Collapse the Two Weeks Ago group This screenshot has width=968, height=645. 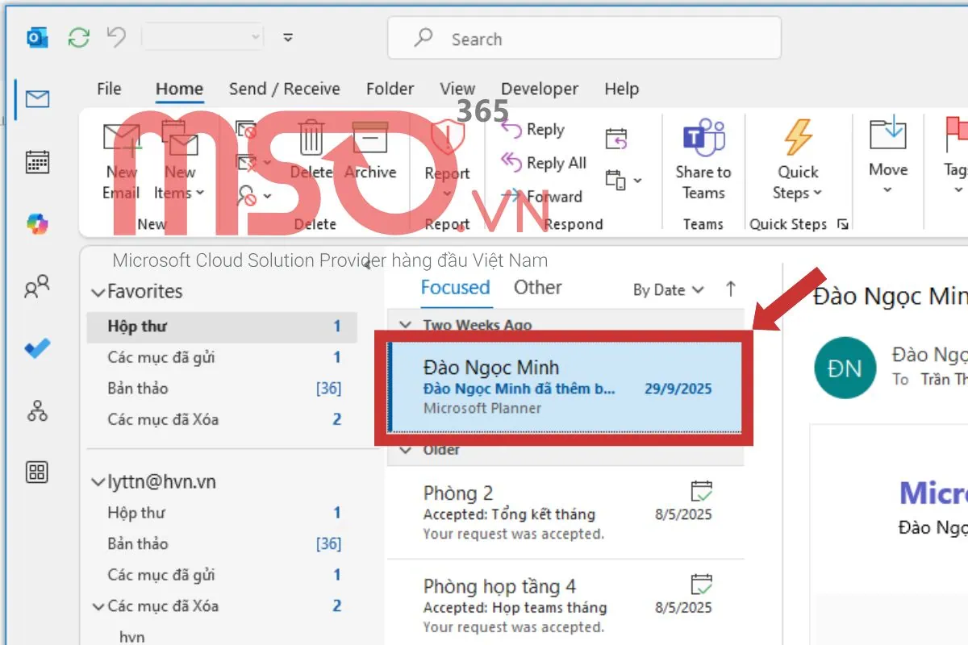coord(405,325)
